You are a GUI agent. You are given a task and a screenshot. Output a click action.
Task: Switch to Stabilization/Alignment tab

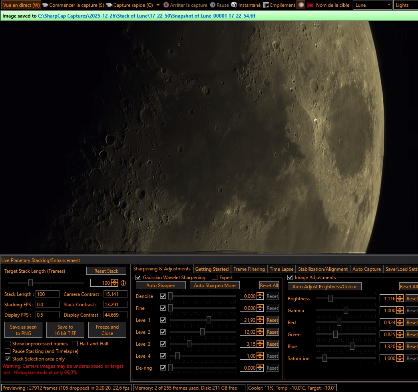pyautogui.click(x=323, y=269)
